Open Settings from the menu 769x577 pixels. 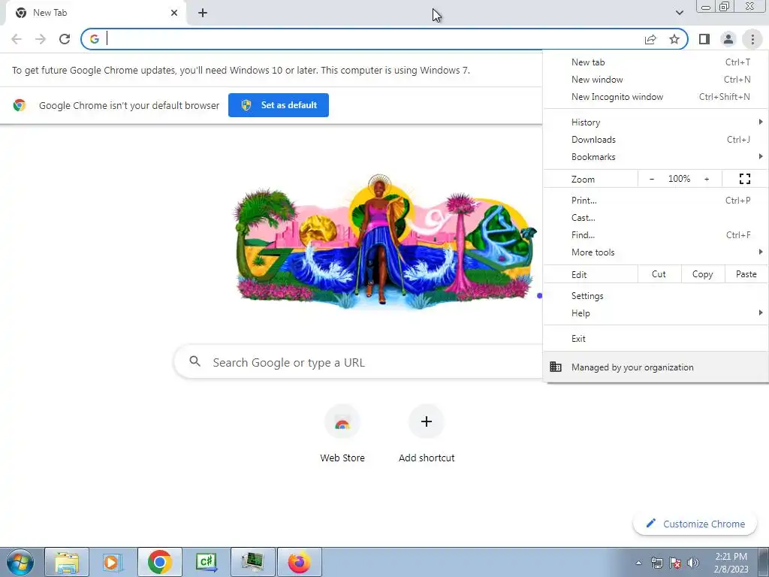coord(656,296)
